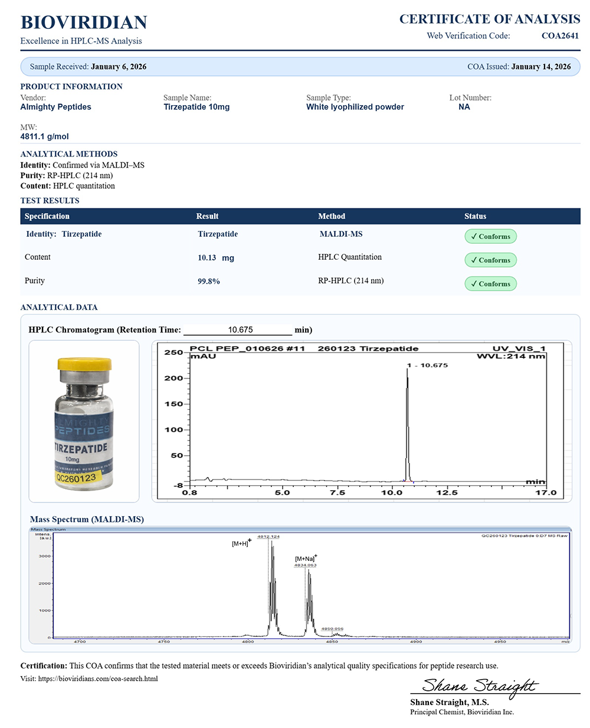This screenshot has width=590, height=728.
Task: Click the Conforms badge for Content row
Action: click(x=490, y=260)
